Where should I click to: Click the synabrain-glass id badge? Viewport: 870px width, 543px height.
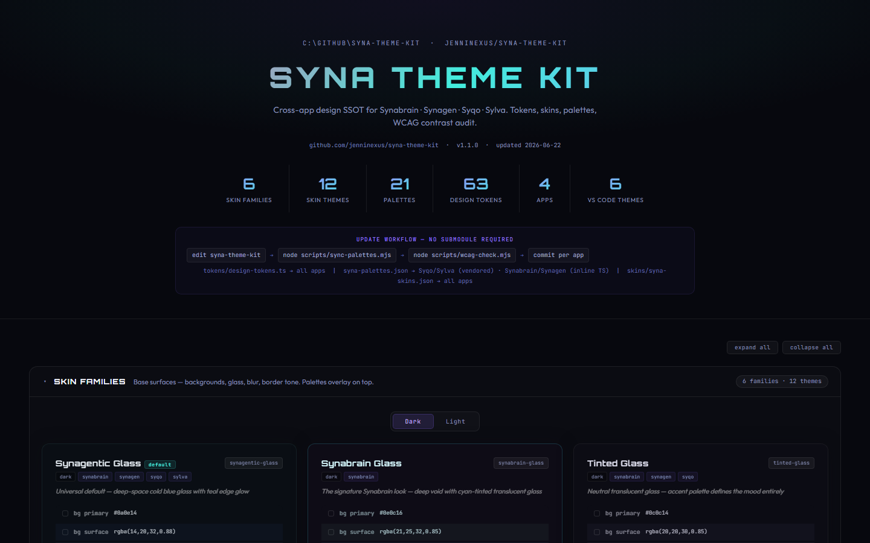coord(521,463)
